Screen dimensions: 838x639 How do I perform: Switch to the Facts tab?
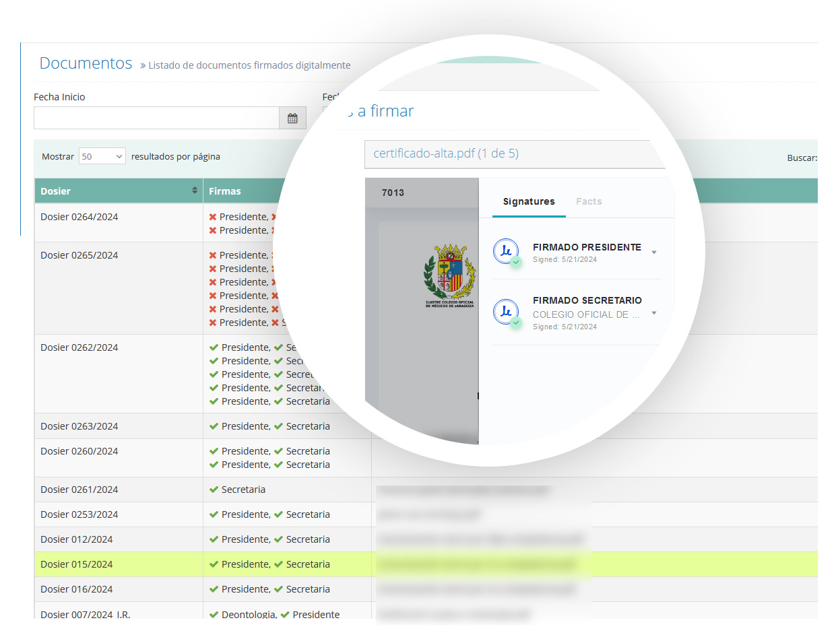589,201
